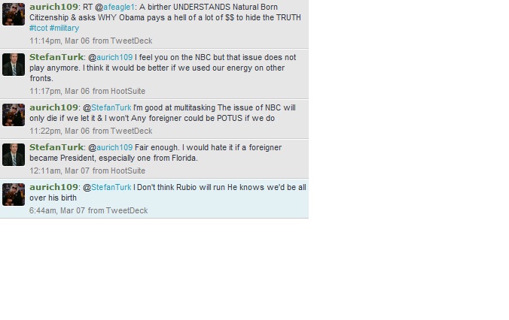509x320 pixels.
Task: Open the #military hashtag
Action: point(64,29)
